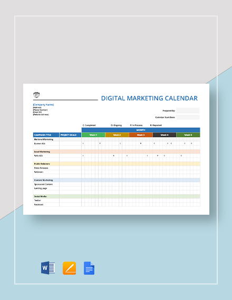Select the Press Releases row label
This screenshot has height=300, width=232.
pos(41,168)
